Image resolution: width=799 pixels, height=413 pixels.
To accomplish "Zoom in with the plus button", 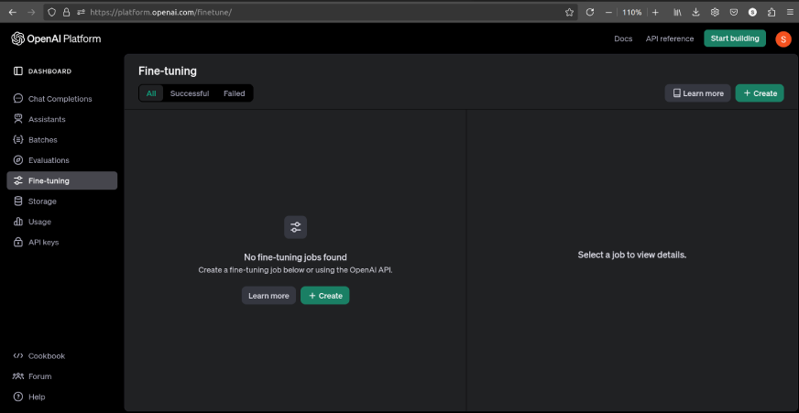I will pos(655,12).
